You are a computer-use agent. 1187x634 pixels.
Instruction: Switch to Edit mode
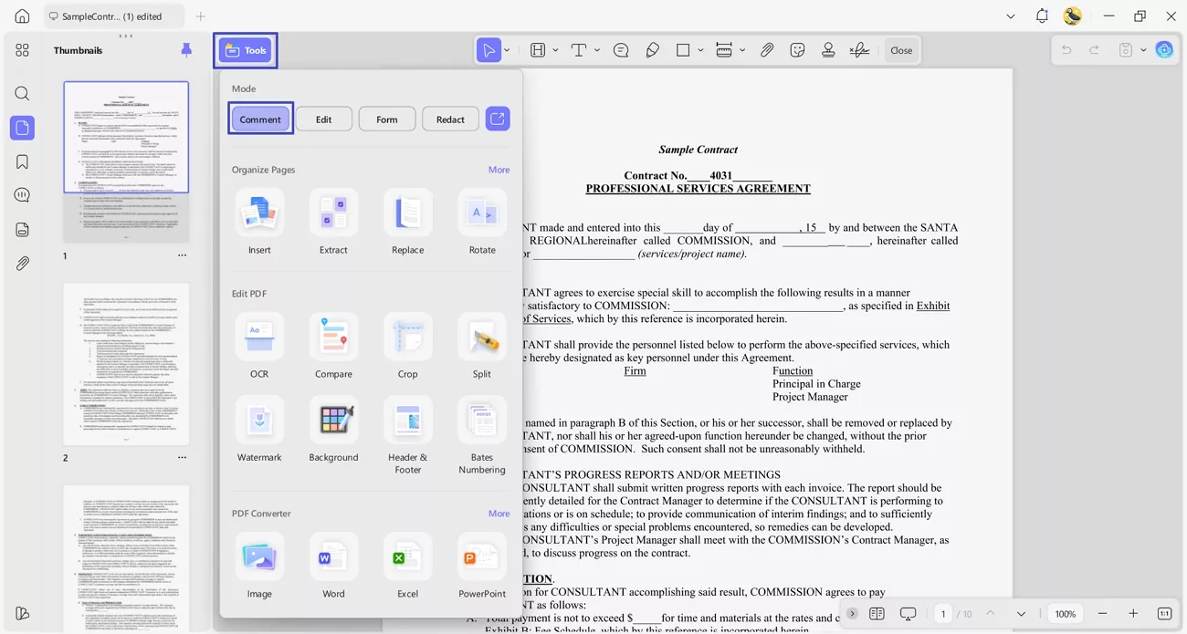pyautogui.click(x=323, y=119)
